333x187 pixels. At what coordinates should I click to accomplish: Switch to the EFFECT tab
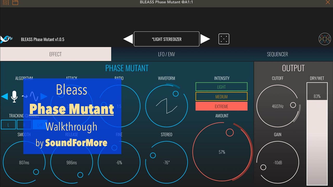coord(55,54)
